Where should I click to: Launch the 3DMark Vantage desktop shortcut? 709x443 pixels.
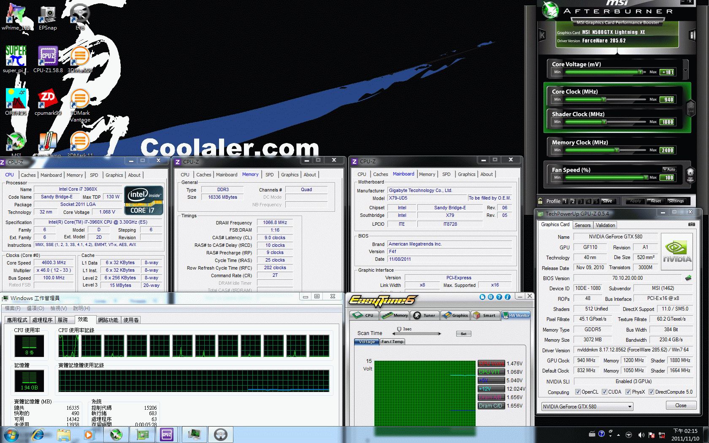(x=80, y=105)
